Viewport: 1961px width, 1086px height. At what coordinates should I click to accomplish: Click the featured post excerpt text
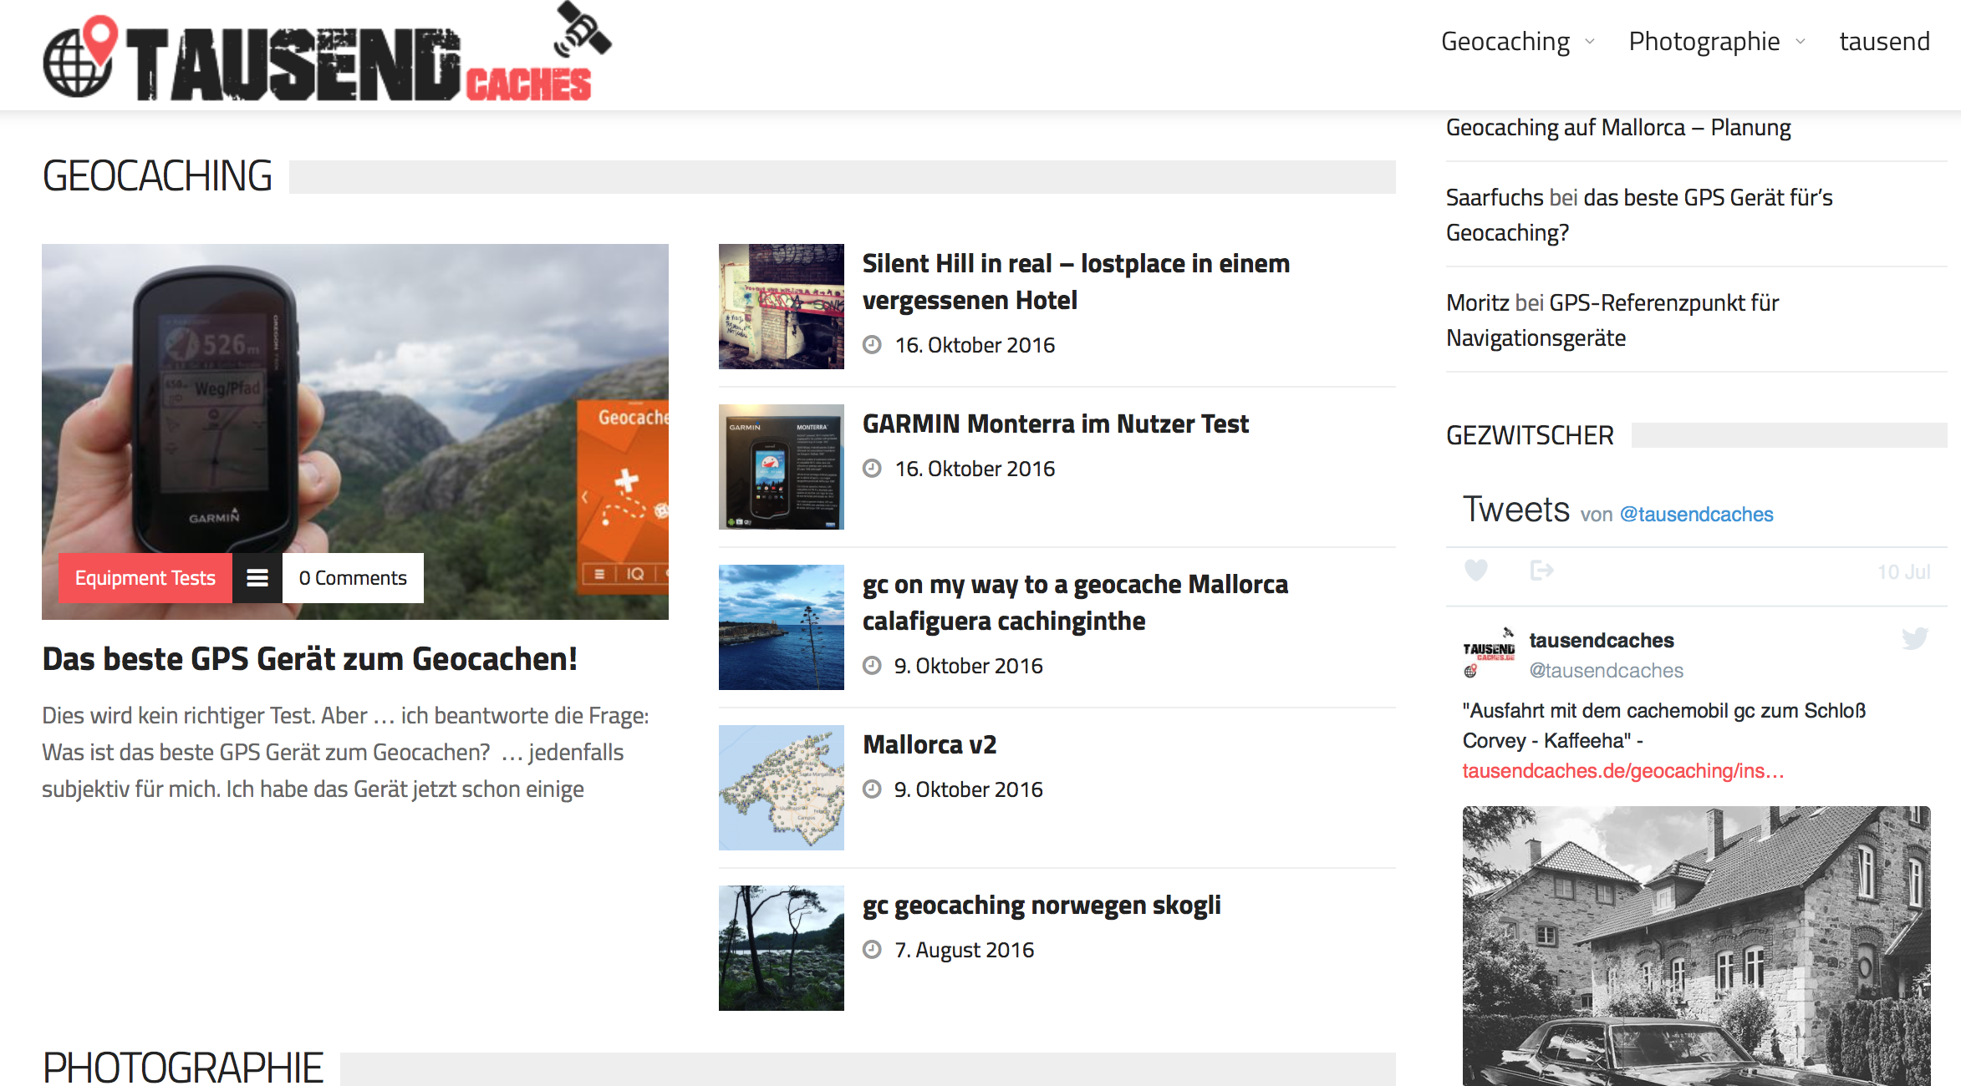pyautogui.click(x=345, y=753)
